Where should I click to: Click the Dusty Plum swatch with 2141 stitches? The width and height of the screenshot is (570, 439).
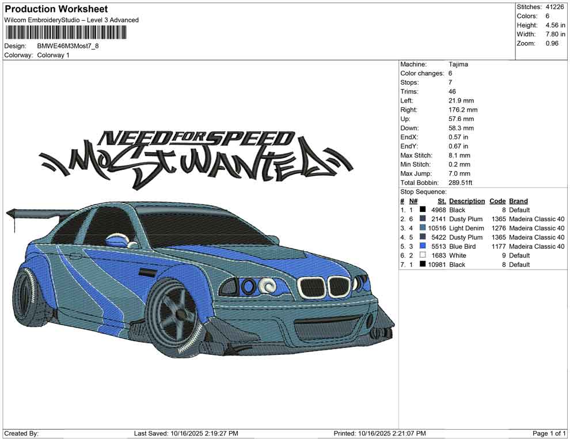click(x=423, y=218)
